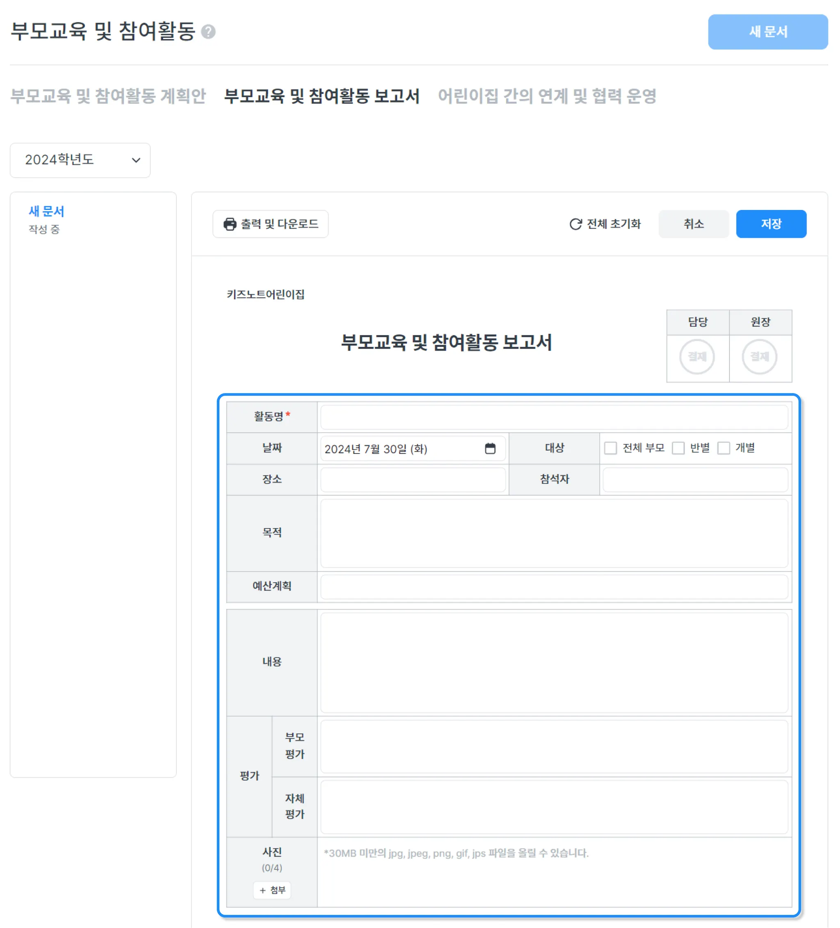Image resolution: width=840 pixels, height=928 pixels.
Task: Click the 담당 결재 stamp circle
Action: 697,357
